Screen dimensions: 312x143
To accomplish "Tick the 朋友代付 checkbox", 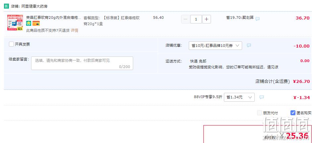I will coord(259,113).
